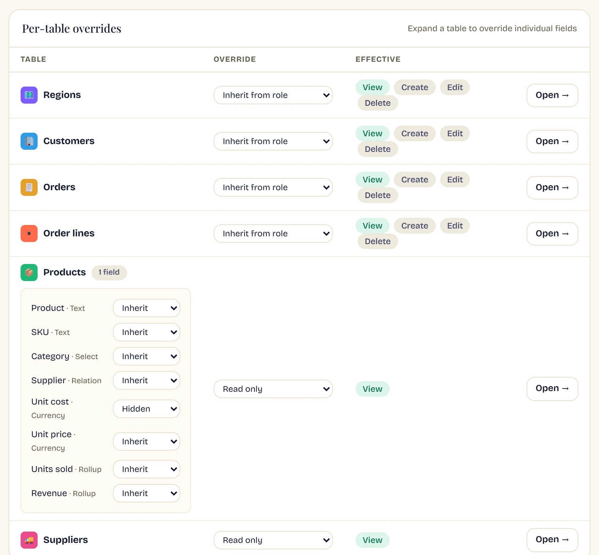Click Customers Edit permission chip
This screenshot has height=555, width=599.
[455, 133]
